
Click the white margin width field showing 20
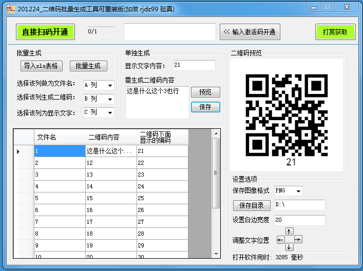tap(300, 220)
